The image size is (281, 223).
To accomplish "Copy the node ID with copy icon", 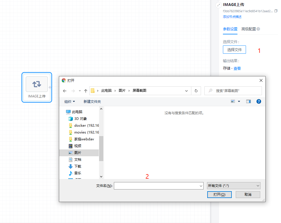I will coord(276,11).
